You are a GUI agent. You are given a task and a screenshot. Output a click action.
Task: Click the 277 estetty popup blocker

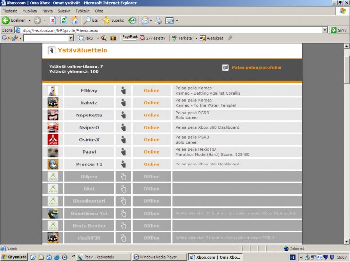point(153,38)
